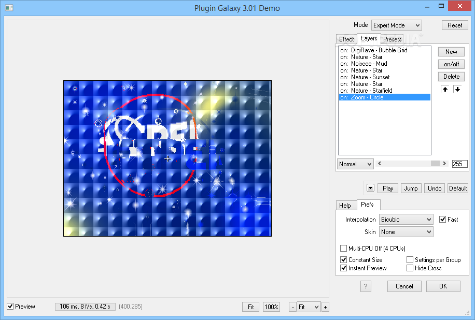Disable the Fast checkbox
Screen dimensions: 475x320
point(442,219)
